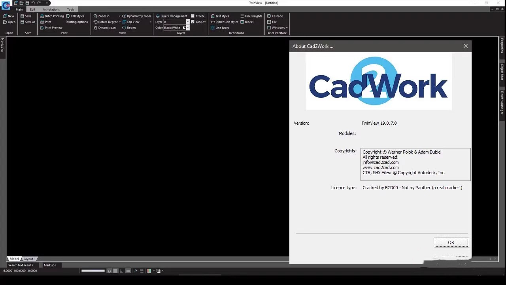Open Printing options

[77, 22]
